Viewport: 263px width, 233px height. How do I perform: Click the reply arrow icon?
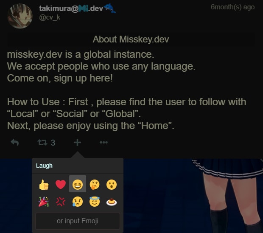[x=14, y=143]
